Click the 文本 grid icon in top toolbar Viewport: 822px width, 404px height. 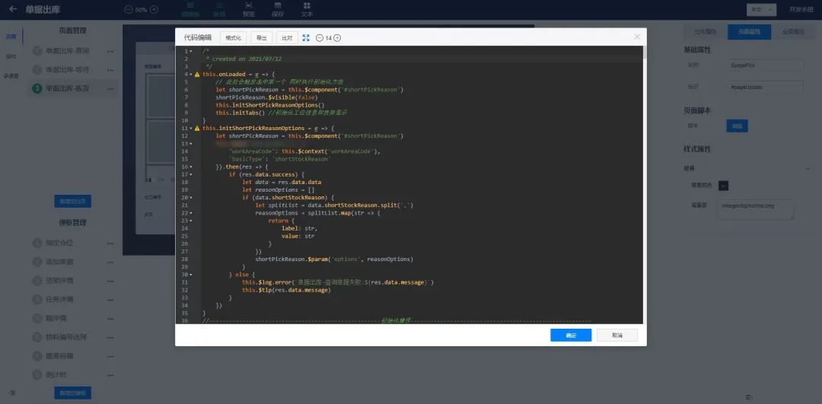tap(307, 6)
